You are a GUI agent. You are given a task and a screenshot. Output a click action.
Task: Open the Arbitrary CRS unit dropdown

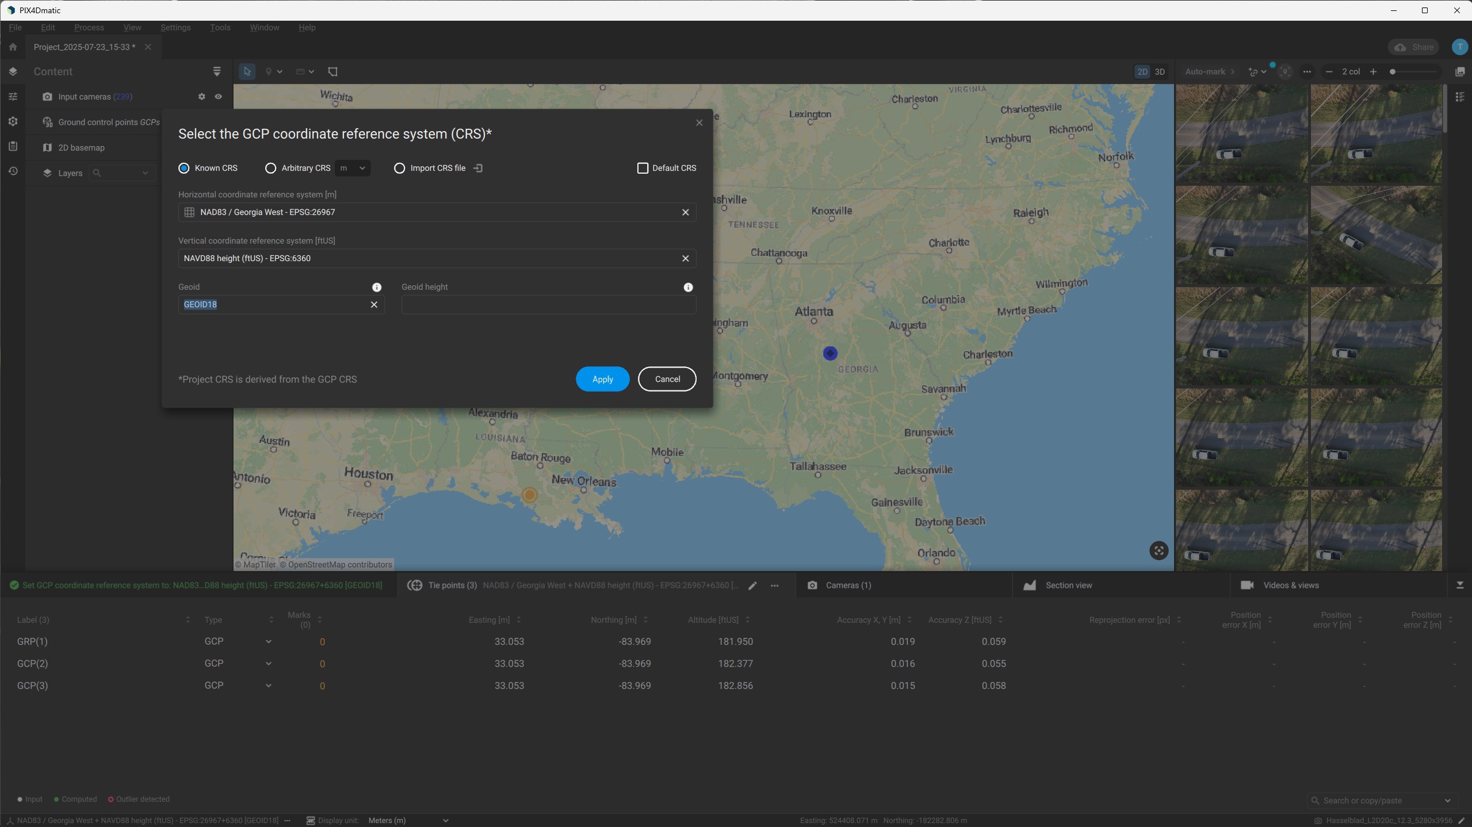tap(353, 168)
